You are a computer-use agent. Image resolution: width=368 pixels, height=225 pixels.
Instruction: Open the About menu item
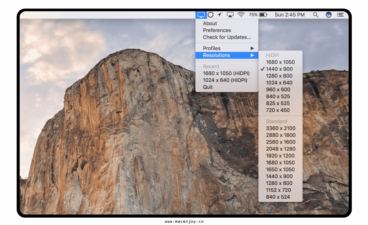pos(227,23)
